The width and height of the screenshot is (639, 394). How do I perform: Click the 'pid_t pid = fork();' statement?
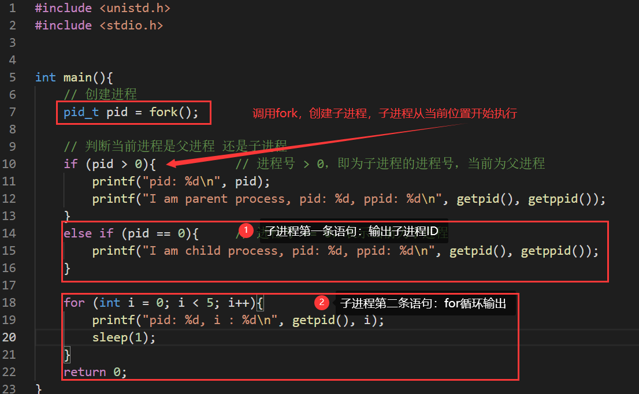pyautogui.click(x=131, y=112)
